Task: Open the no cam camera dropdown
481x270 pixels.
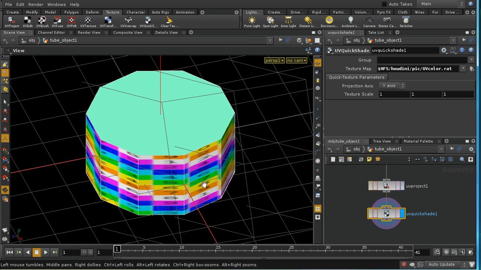Action: [x=296, y=60]
